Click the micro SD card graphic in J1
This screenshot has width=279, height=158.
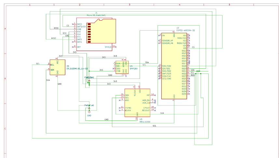[x=101, y=31]
